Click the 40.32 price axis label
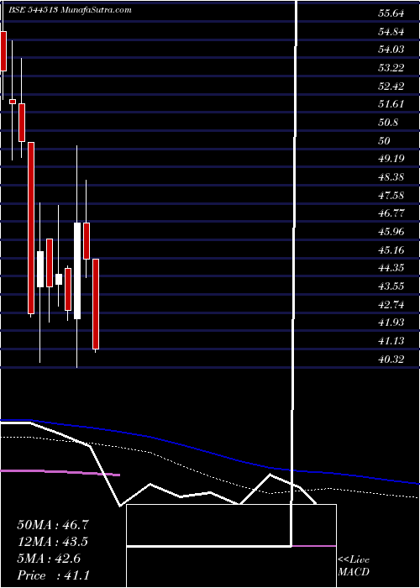Image resolution: width=420 pixels, height=588 pixels. tap(391, 360)
